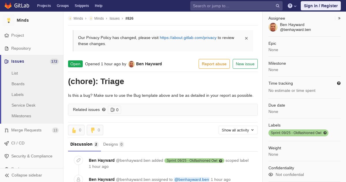Switch to the Designs tab
This screenshot has height=182, width=346.
pyautogui.click(x=114, y=144)
